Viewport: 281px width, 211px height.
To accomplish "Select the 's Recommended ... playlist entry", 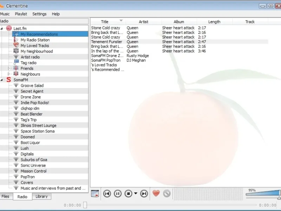I will tap(179, 70).
